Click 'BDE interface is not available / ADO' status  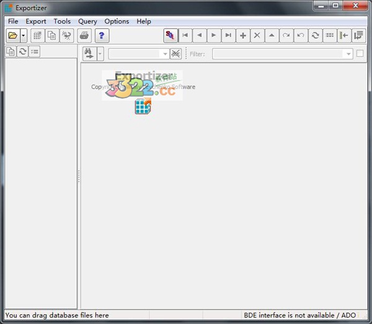coord(300,315)
